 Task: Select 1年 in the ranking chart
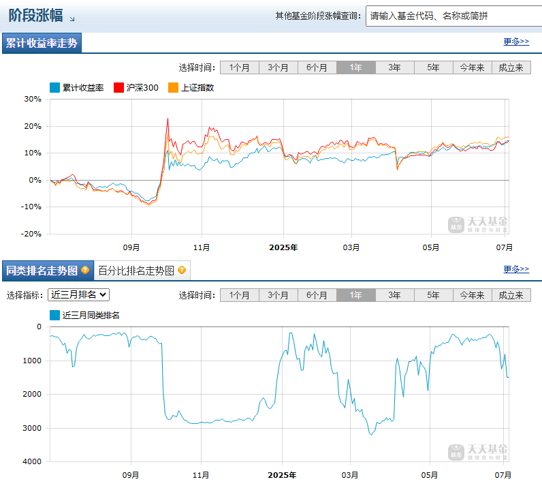(356, 295)
